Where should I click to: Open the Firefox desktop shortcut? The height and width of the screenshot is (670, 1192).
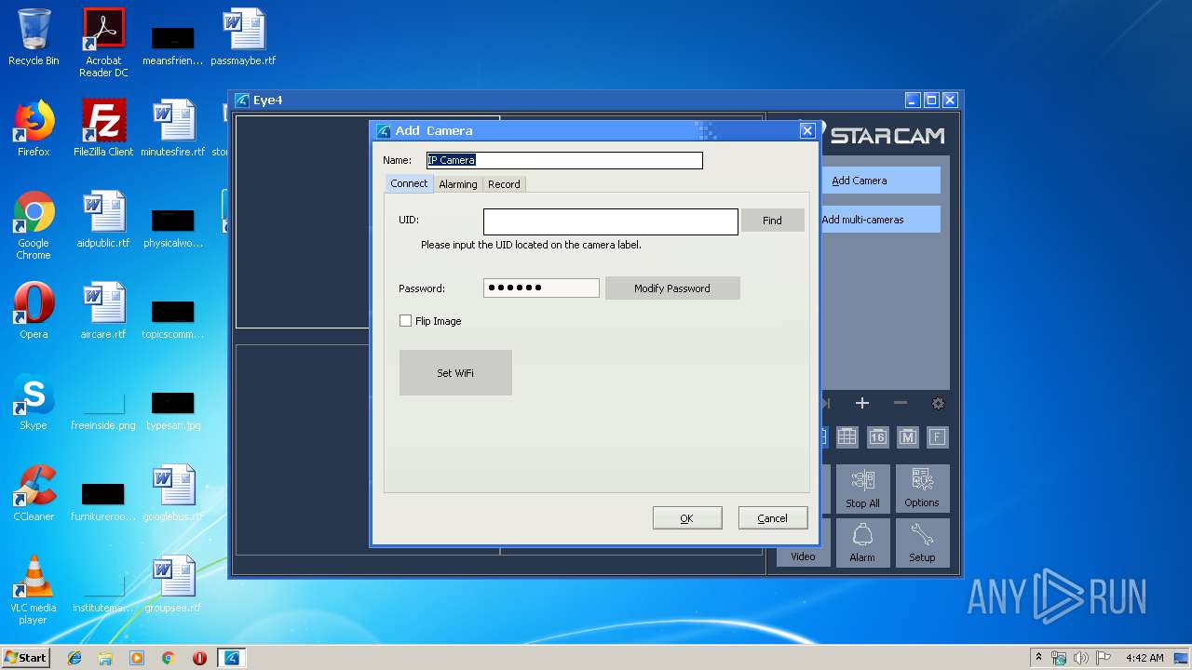tap(34, 128)
